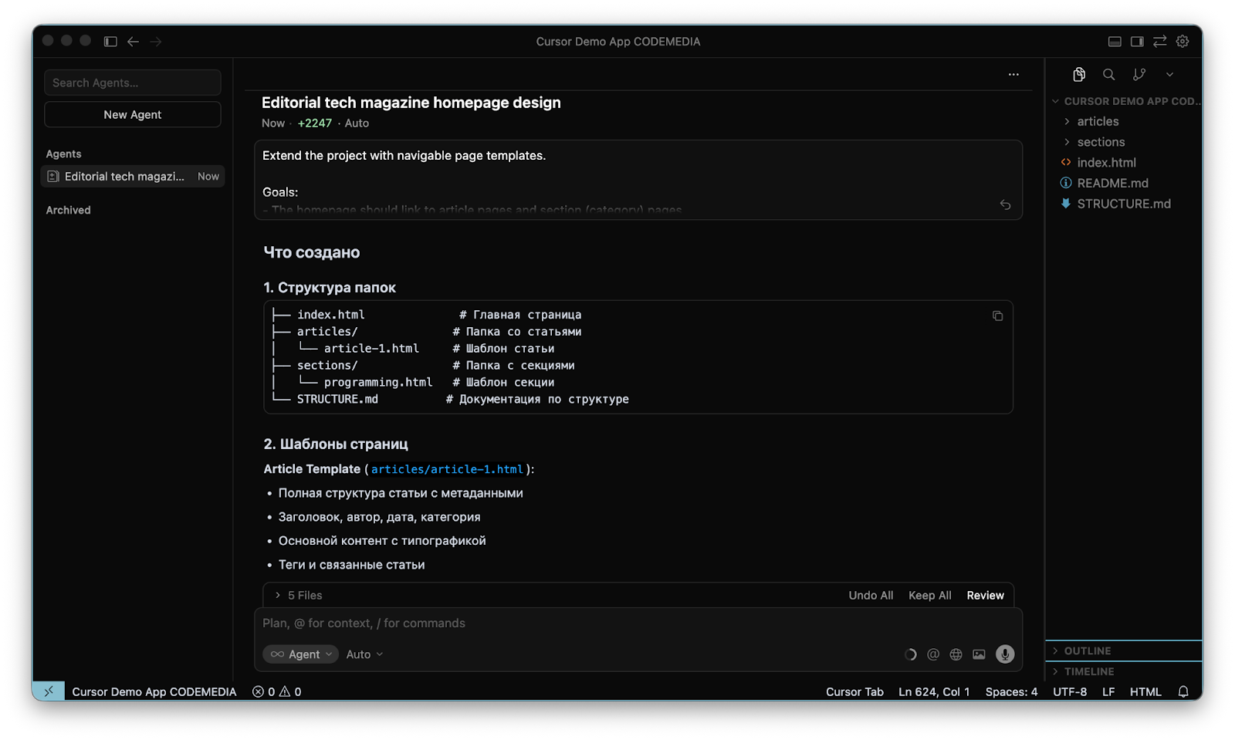Toggle the right side panel layout
The image size is (1235, 740).
pos(1137,42)
